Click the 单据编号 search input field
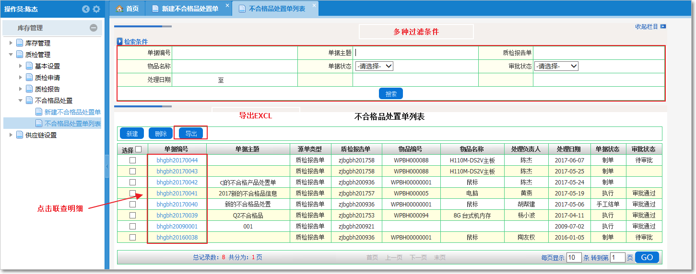 (235, 53)
